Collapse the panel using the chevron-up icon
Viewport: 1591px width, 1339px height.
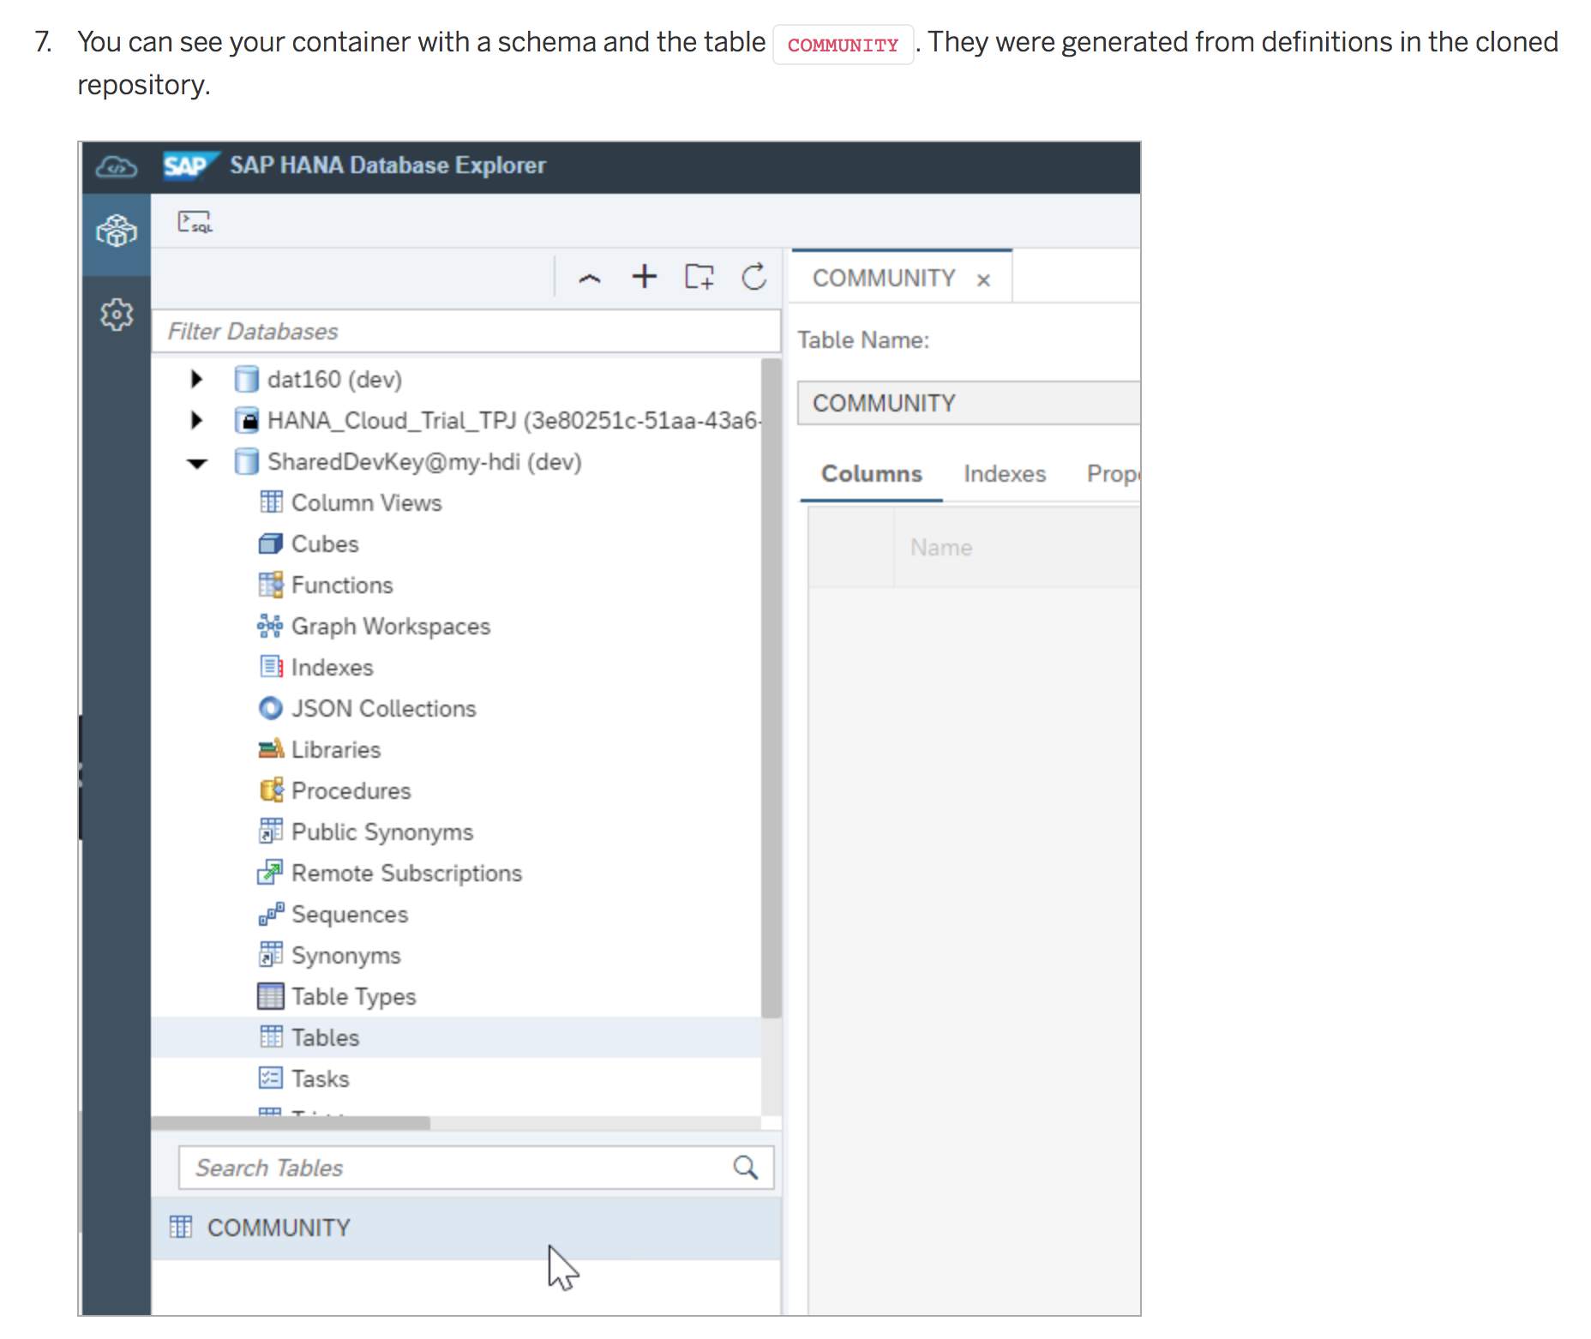590,278
